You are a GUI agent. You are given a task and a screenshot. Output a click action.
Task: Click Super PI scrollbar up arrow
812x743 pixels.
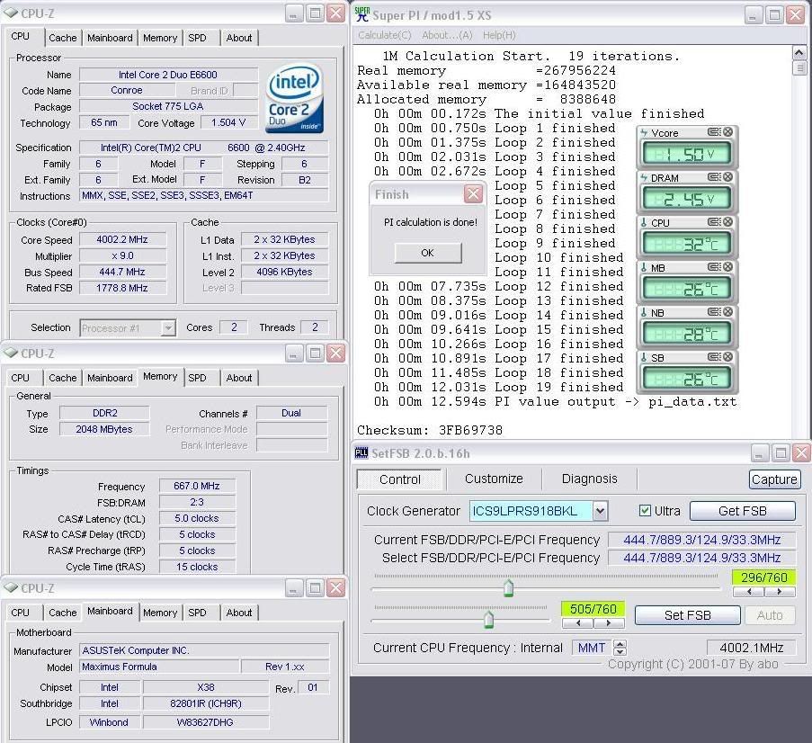799,53
